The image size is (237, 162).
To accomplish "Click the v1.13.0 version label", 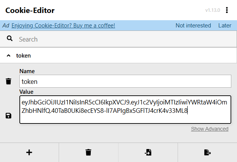I will [x=213, y=10].
